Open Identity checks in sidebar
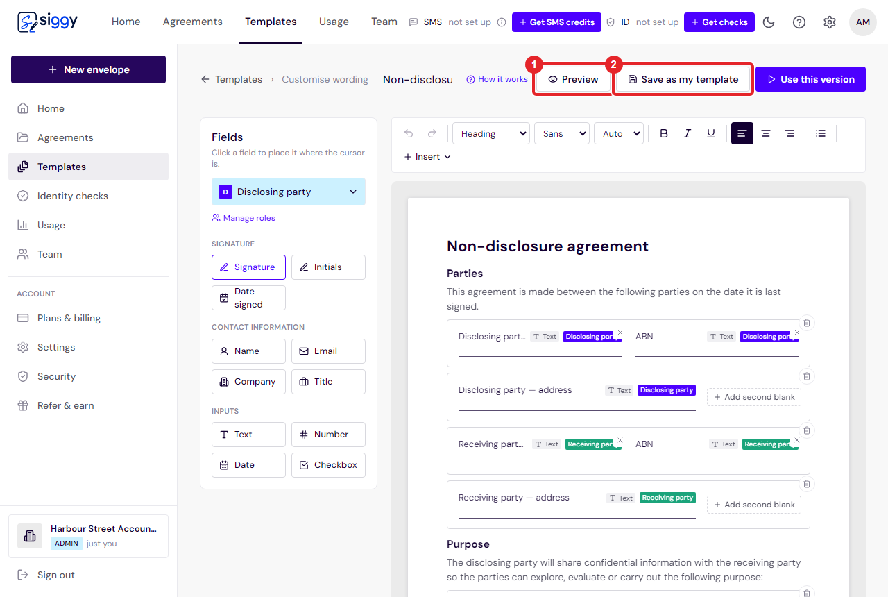Viewport: 888px width, 597px height. tap(88, 196)
